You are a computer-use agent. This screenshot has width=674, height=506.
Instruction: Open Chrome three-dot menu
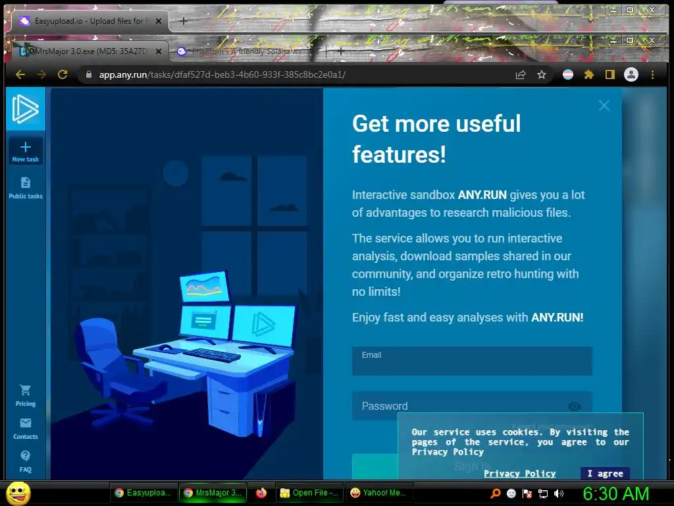[652, 75]
